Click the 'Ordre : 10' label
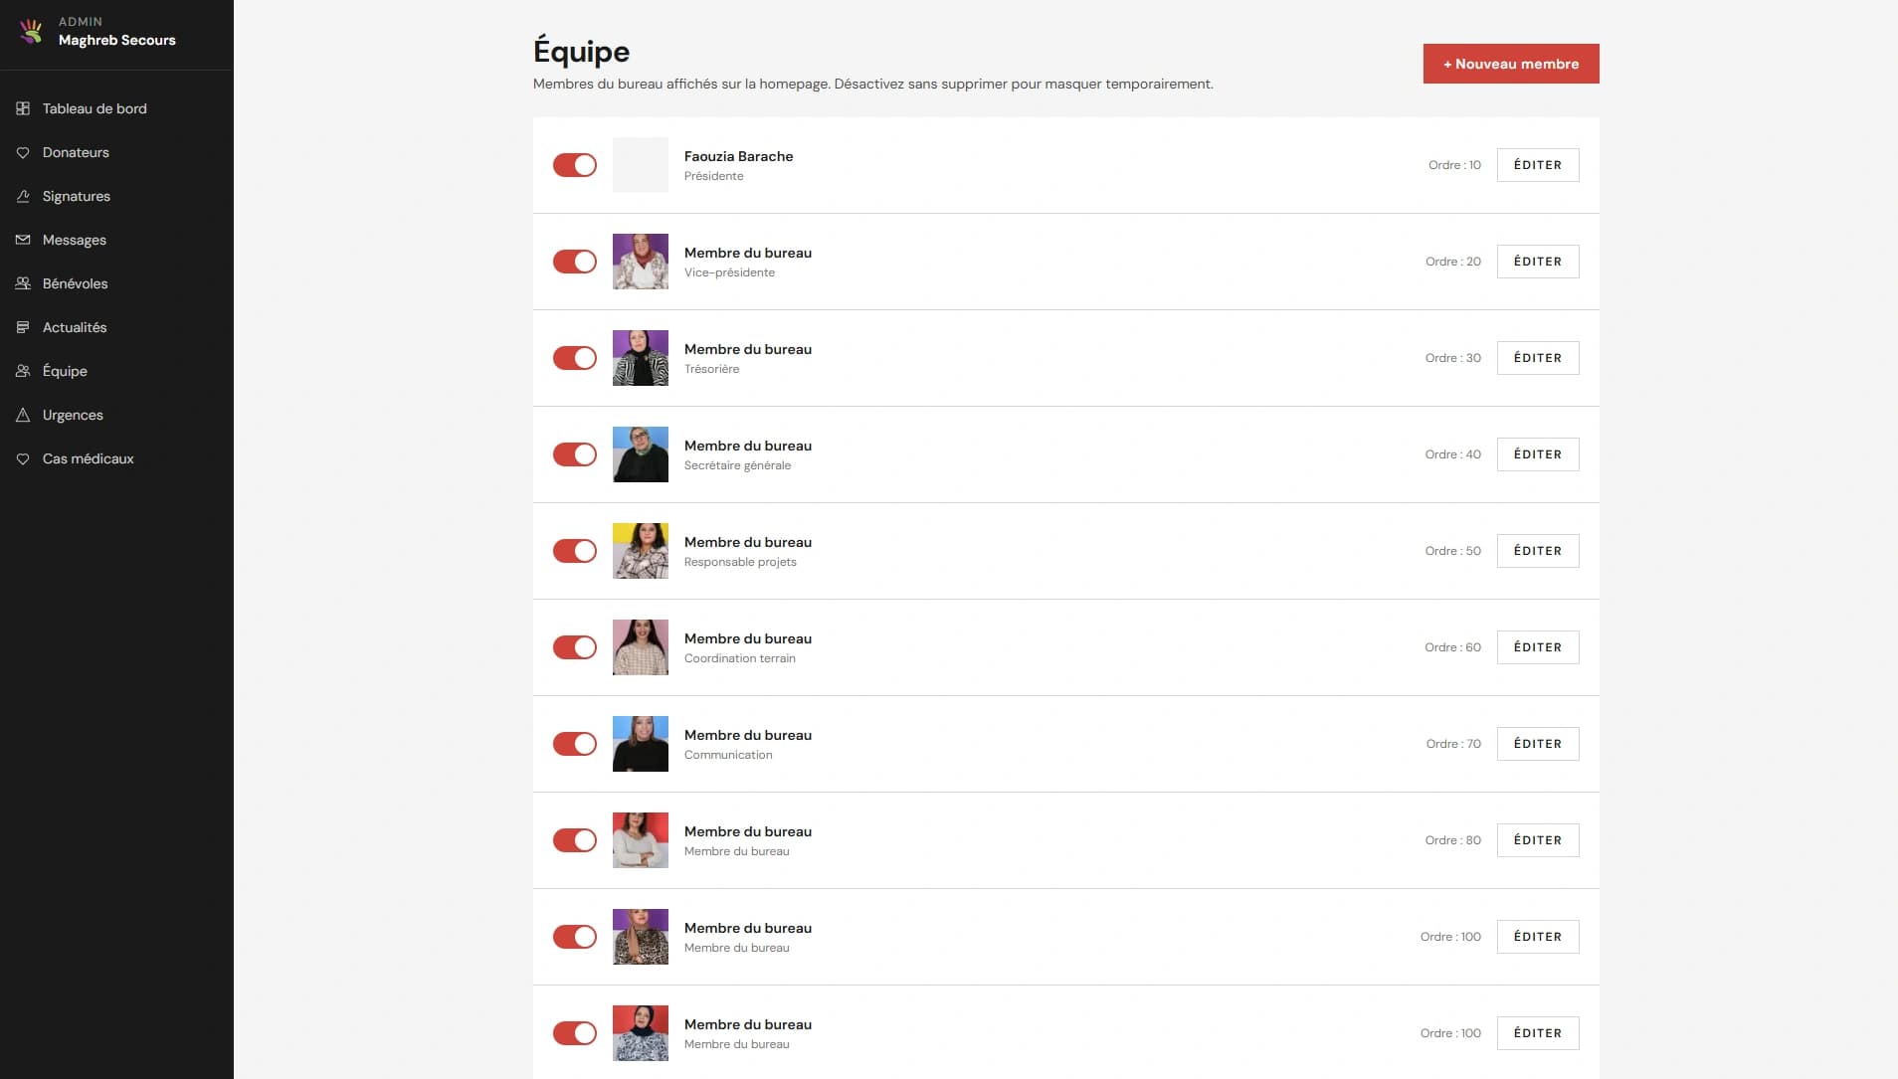1898x1079 pixels. (x=1454, y=165)
